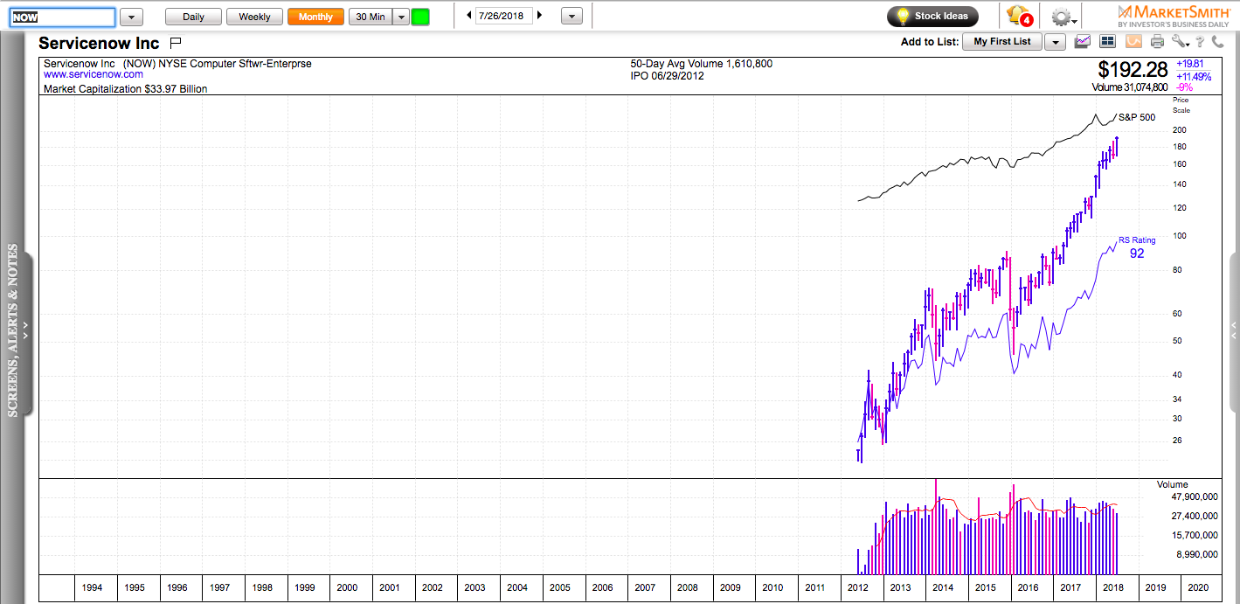Open the 30 Min interval dropdown arrow
Viewport: 1240px width, 604px height.
400,17
